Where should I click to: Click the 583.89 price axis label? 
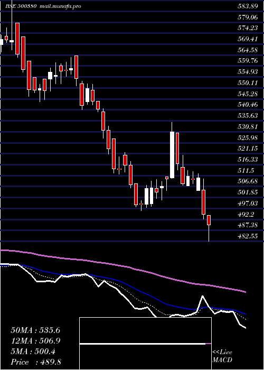click(x=247, y=6)
